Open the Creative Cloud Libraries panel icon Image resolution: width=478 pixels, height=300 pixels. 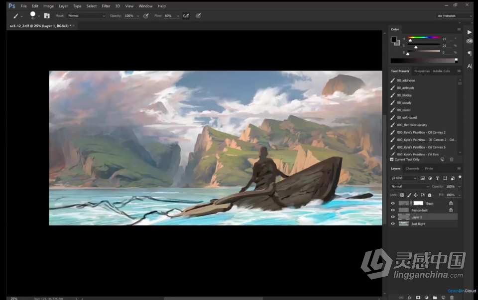pyautogui.click(x=470, y=41)
